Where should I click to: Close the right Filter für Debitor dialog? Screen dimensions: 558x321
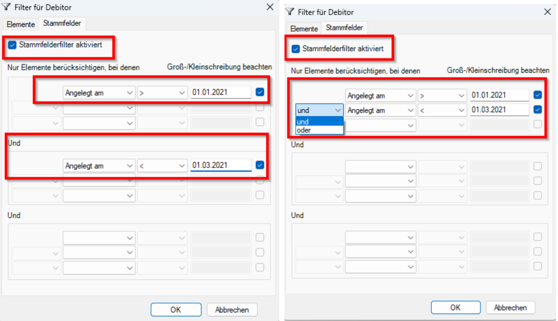pyautogui.click(x=547, y=12)
